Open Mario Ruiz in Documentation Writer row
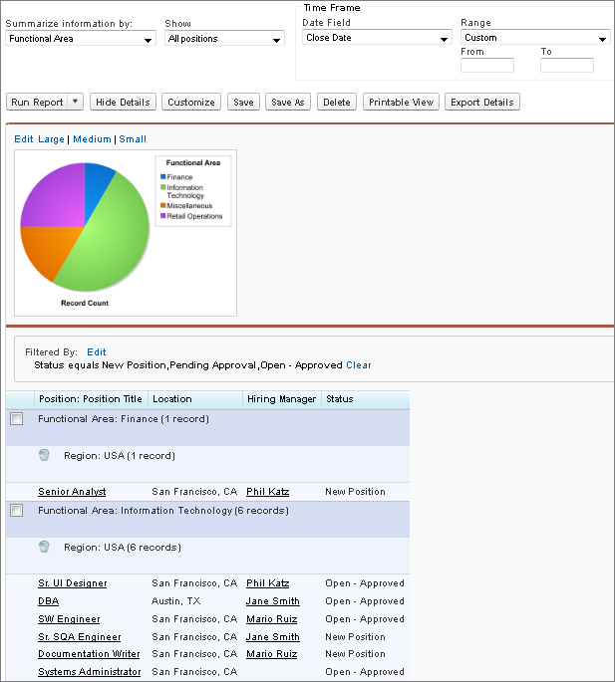 click(x=272, y=654)
